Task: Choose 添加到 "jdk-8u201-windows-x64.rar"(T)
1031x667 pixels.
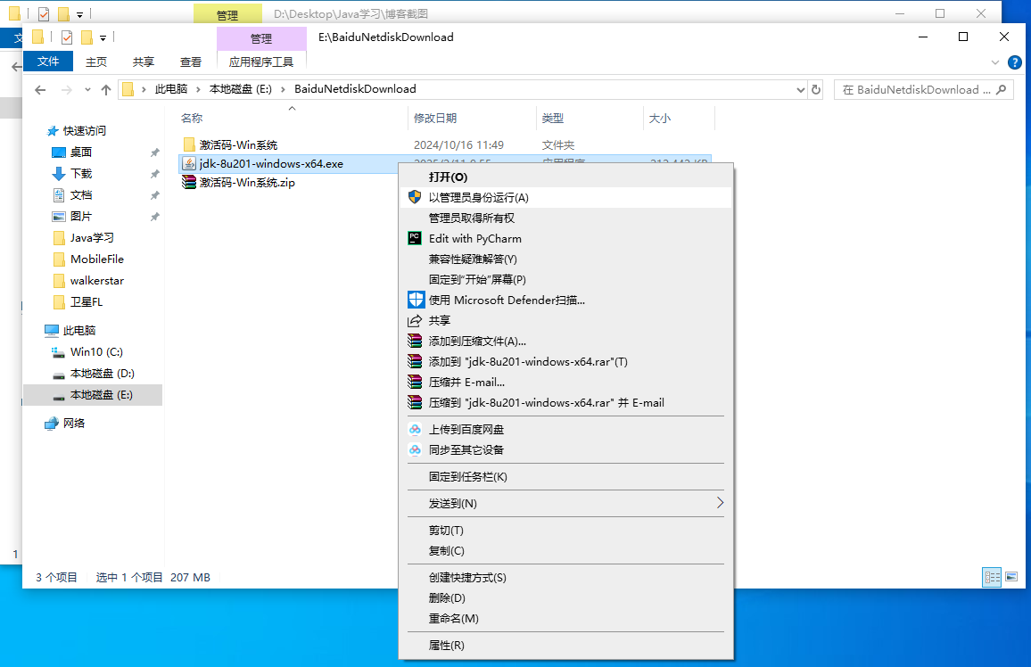Action: pos(565,361)
